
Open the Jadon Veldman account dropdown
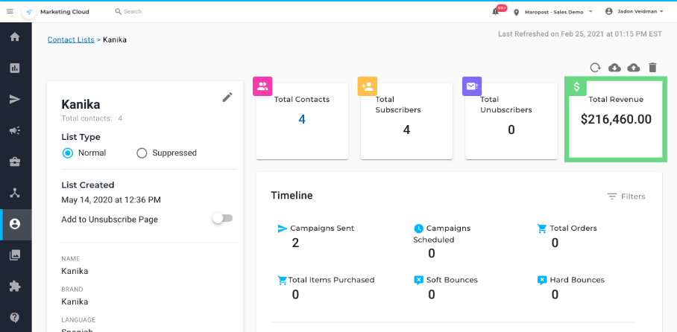640,12
